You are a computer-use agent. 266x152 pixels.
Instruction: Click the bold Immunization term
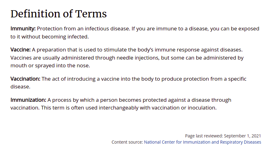point(28,100)
